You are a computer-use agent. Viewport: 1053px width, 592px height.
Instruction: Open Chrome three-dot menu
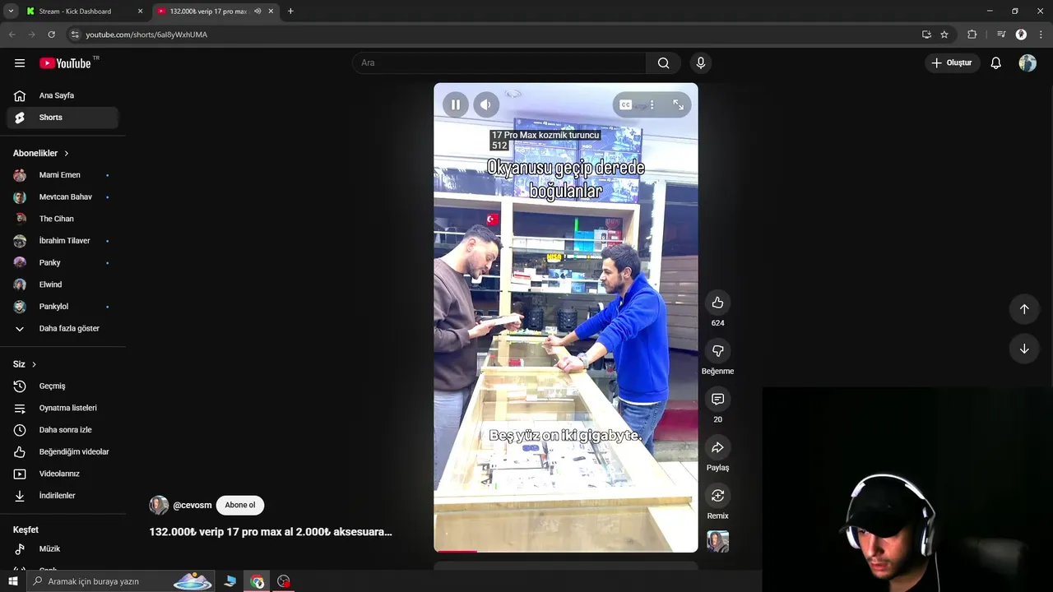coord(1041,35)
